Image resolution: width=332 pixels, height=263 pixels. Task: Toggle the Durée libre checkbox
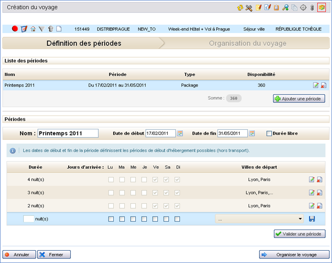[269, 133]
